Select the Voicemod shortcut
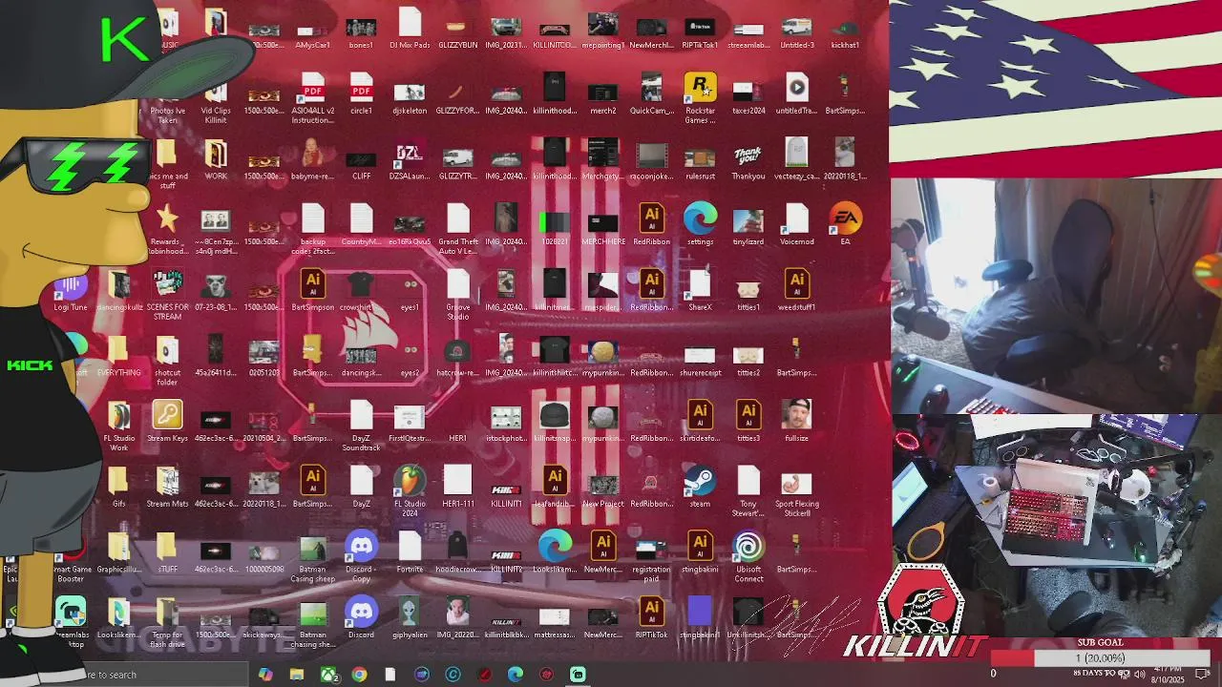Image resolution: width=1222 pixels, height=687 pixels. (796, 219)
